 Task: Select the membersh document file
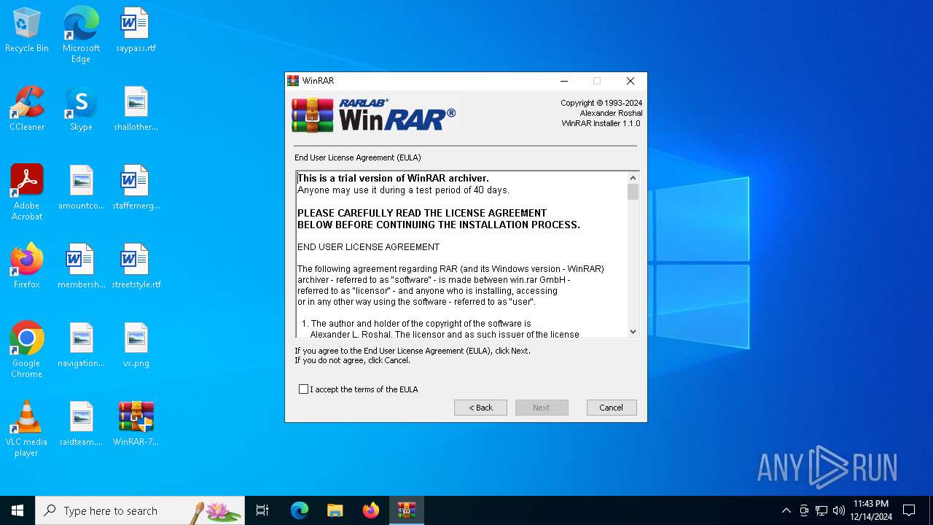81,267
